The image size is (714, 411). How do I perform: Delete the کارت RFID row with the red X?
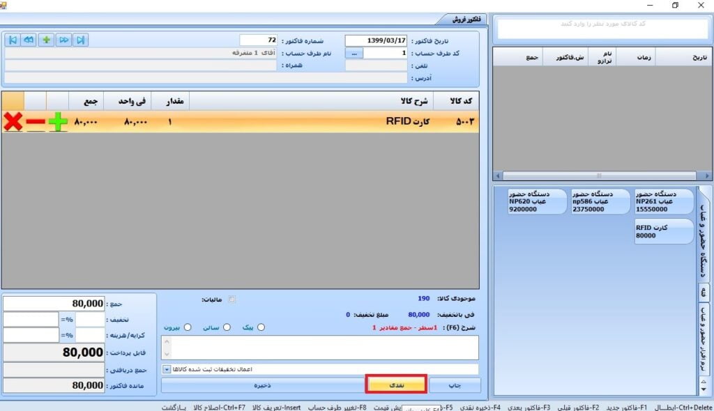point(13,121)
